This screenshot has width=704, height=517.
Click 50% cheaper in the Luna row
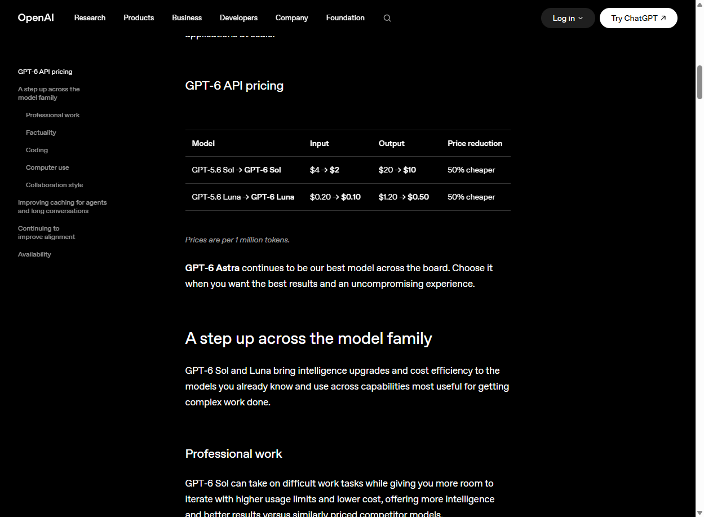click(x=471, y=197)
